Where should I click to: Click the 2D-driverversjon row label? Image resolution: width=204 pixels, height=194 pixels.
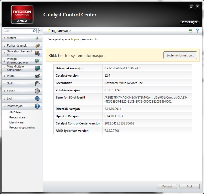click(67, 90)
